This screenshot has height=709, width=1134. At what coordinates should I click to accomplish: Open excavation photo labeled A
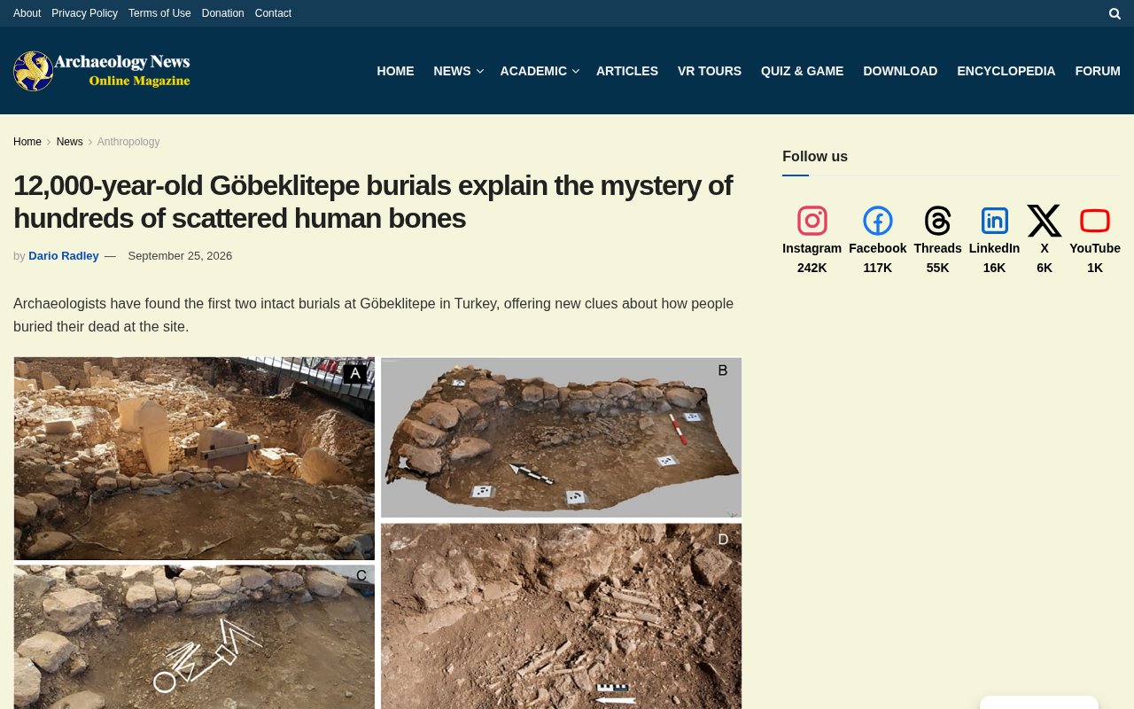(x=194, y=458)
